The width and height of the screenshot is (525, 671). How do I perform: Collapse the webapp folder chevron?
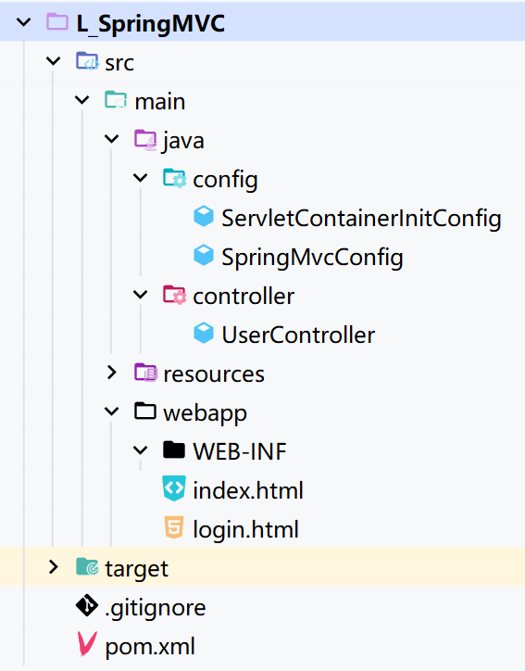(112, 411)
